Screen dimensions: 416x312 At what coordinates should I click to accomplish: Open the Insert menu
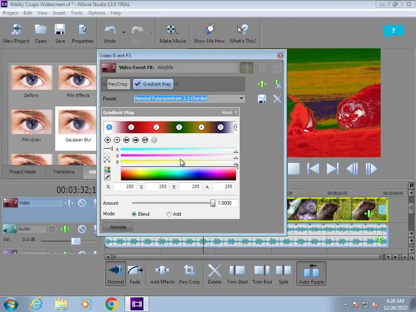tap(59, 13)
